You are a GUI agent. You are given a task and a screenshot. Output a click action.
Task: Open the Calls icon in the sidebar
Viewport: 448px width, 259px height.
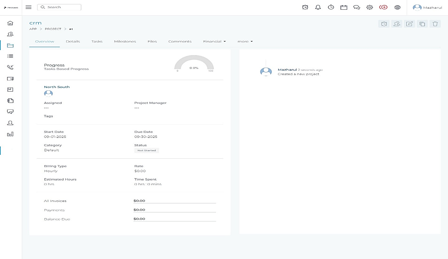coord(10,67)
